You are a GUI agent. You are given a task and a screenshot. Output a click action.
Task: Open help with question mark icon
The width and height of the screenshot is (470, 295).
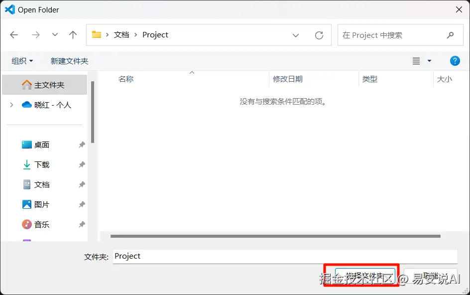click(x=455, y=61)
